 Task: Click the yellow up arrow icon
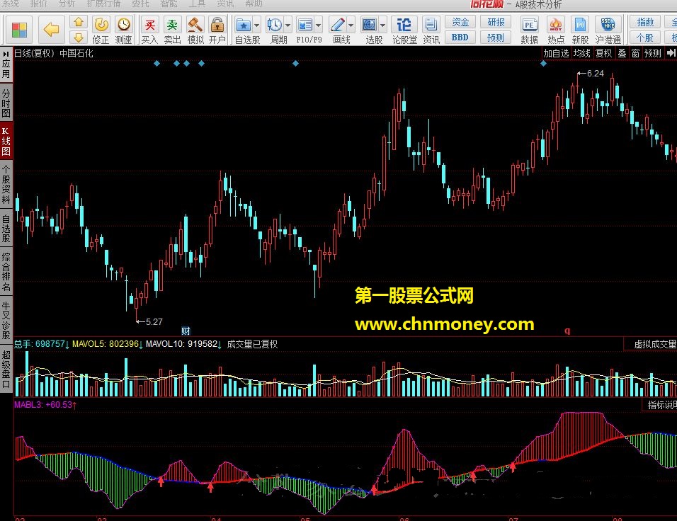coord(79,22)
